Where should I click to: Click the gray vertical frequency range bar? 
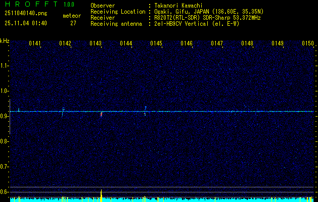coord(10,117)
